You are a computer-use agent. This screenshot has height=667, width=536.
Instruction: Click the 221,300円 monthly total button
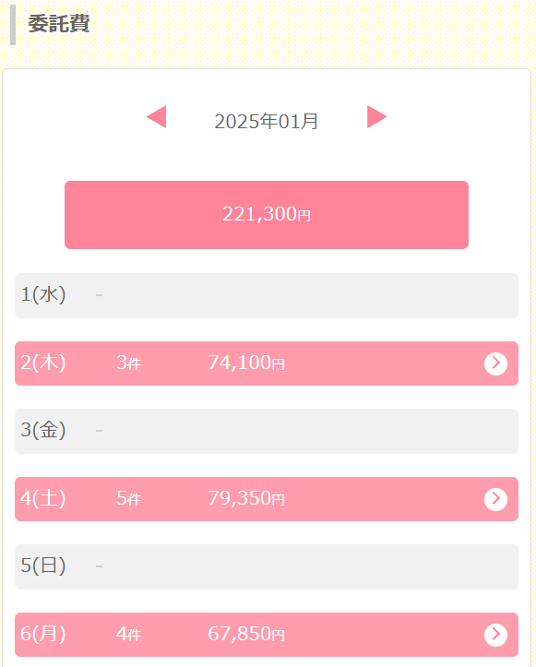click(267, 215)
